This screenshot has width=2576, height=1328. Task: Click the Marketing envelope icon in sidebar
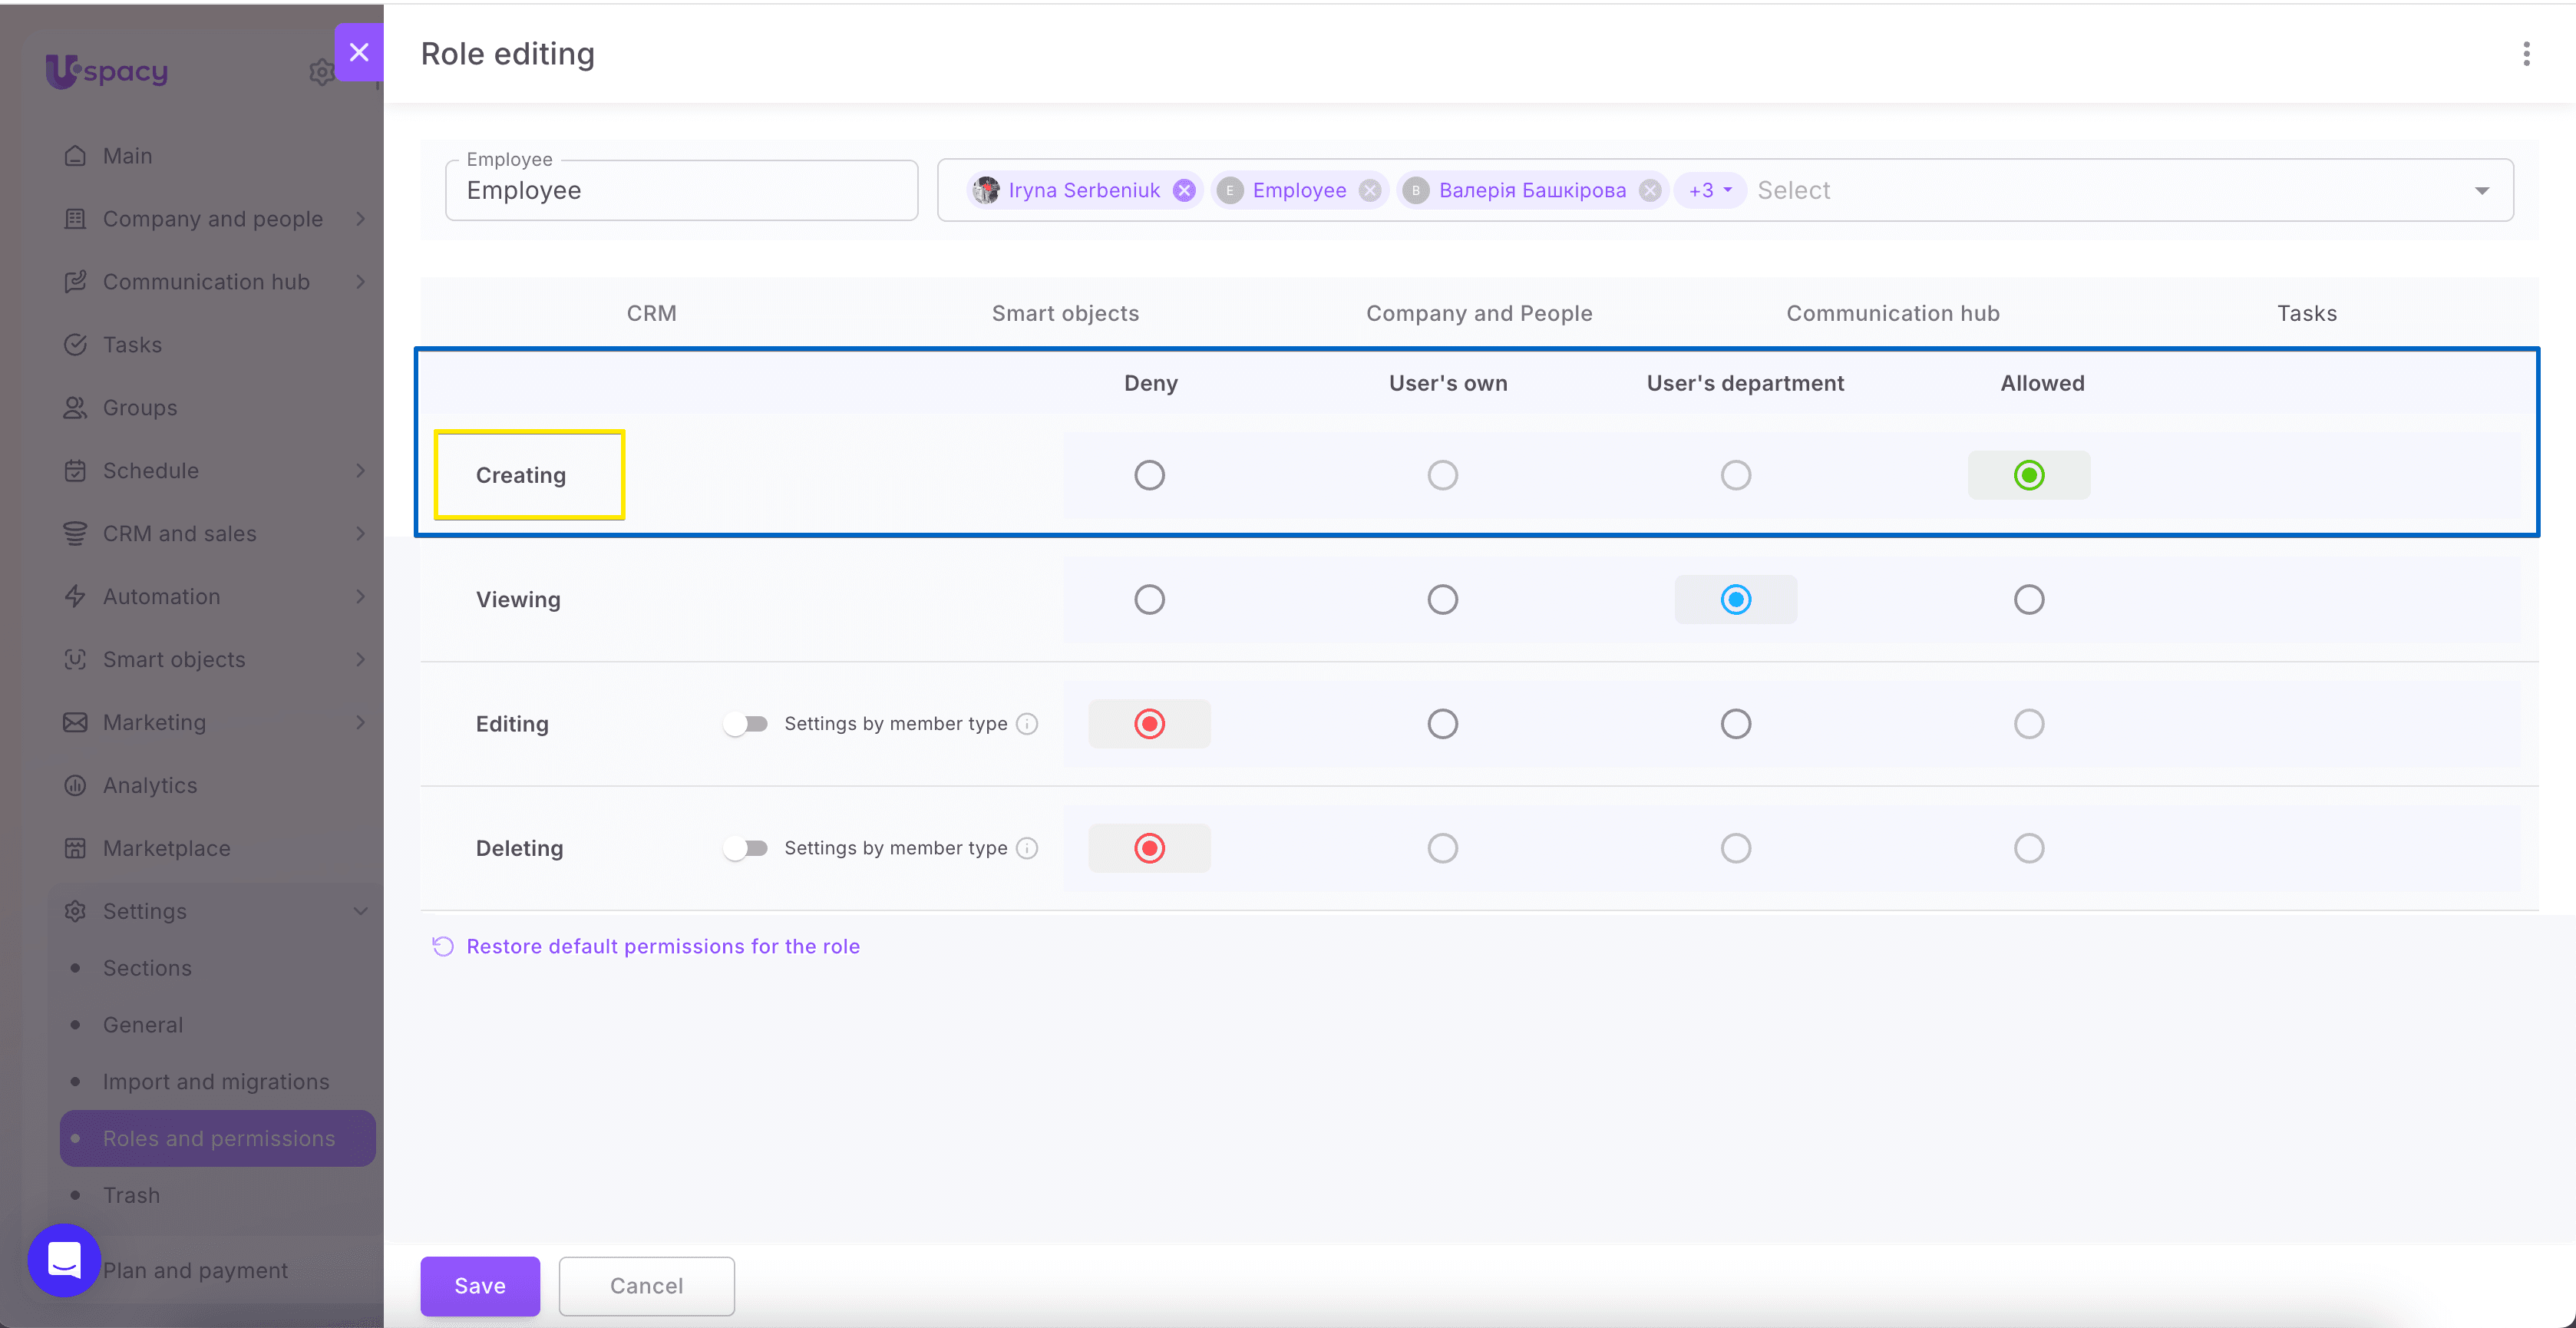point(75,722)
